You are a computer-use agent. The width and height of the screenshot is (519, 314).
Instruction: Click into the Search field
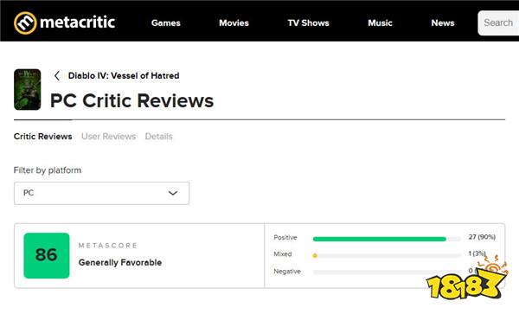pos(498,22)
